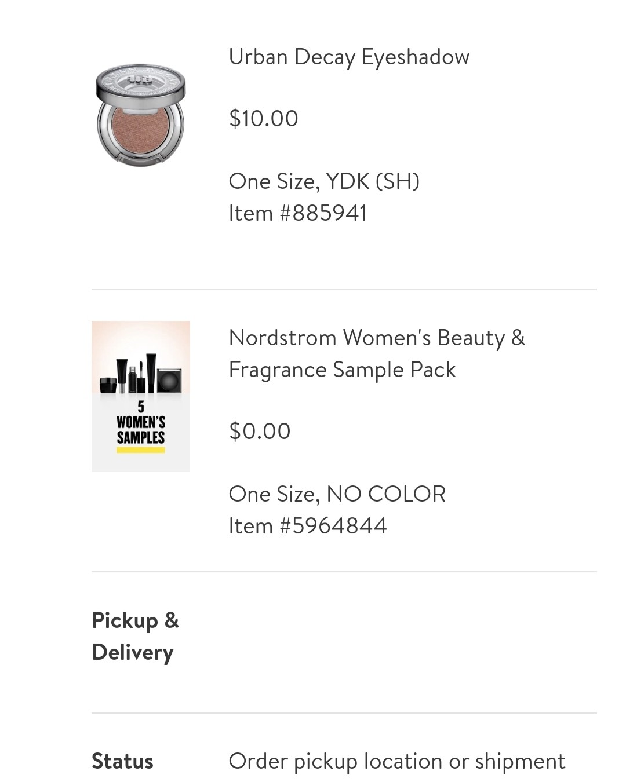Tap the eyeshadow compact lid in image

click(141, 82)
